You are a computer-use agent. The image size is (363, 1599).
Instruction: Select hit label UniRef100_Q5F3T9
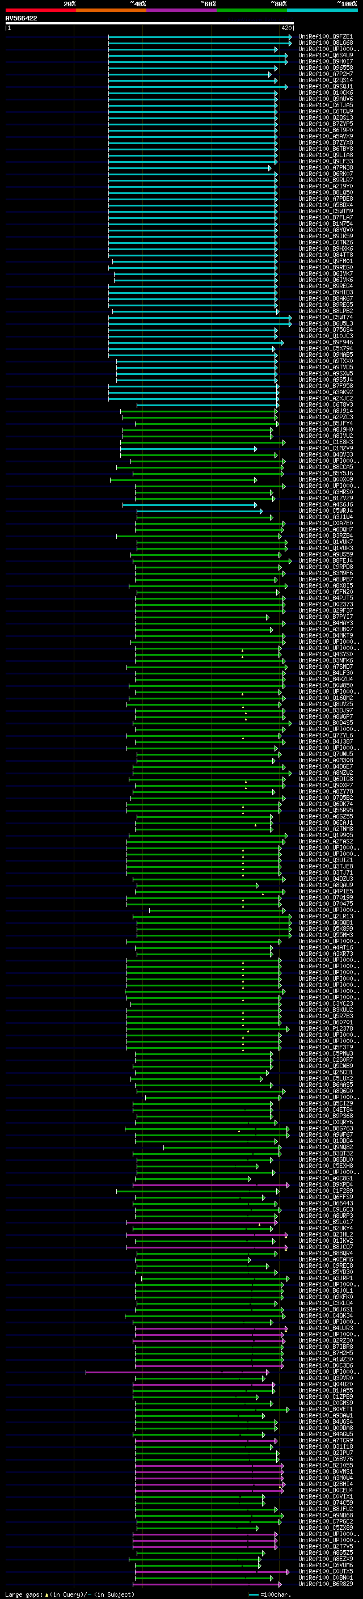click(x=325, y=1047)
